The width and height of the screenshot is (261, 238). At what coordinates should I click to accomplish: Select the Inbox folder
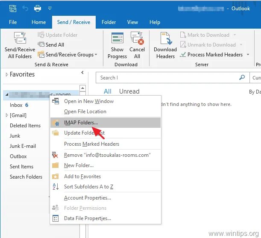(x=16, y=105)
